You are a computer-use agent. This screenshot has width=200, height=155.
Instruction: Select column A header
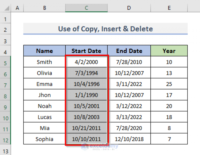(17, 8)
